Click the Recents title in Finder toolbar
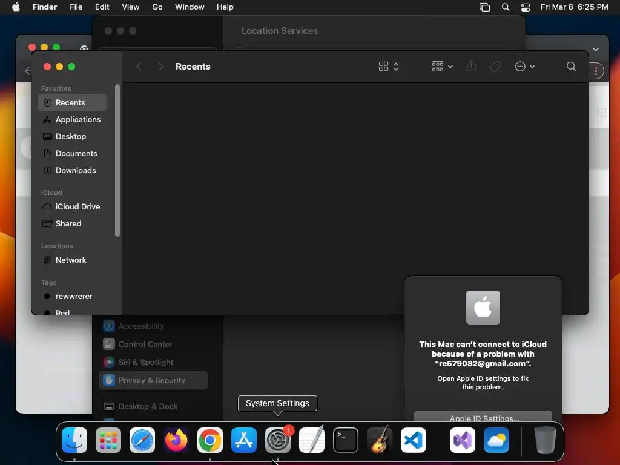This screenshot has width=620, height=465. (193, 67)
